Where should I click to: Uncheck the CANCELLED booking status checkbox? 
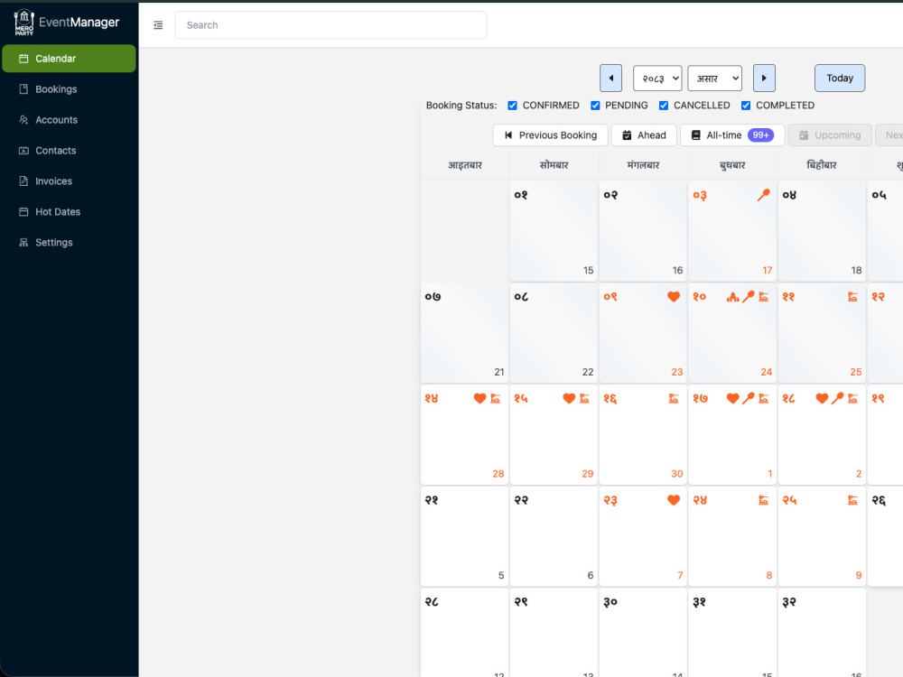pyautogui.click(x=664, y=106)
